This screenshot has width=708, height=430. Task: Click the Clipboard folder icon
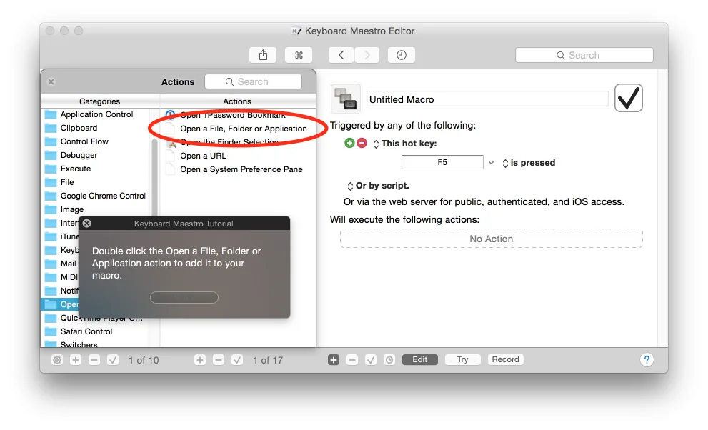pyautogui.click(x=51, y=128)
